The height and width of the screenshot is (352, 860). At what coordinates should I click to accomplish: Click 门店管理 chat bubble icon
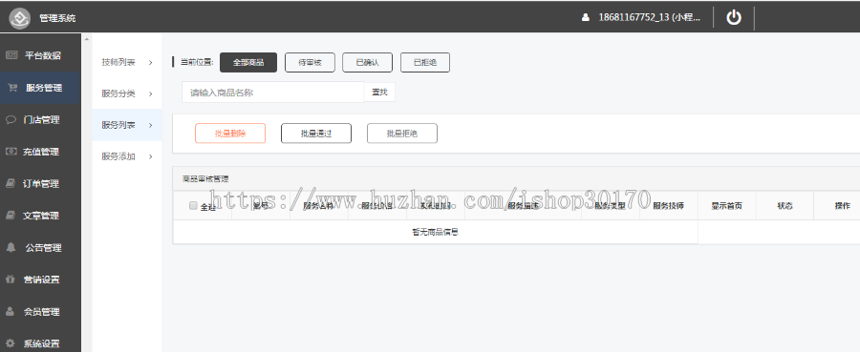pyautogui.click(x=11, y=119)
